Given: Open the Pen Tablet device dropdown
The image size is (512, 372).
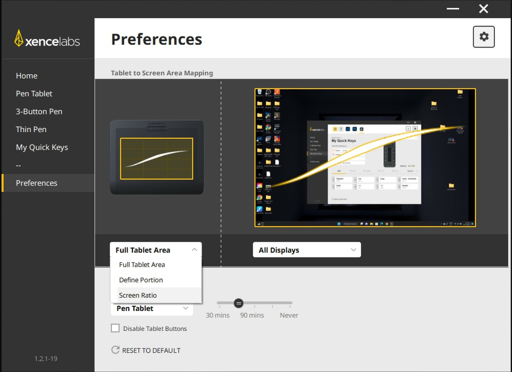Looking at the screenshot, I should (x=152, y=309).
